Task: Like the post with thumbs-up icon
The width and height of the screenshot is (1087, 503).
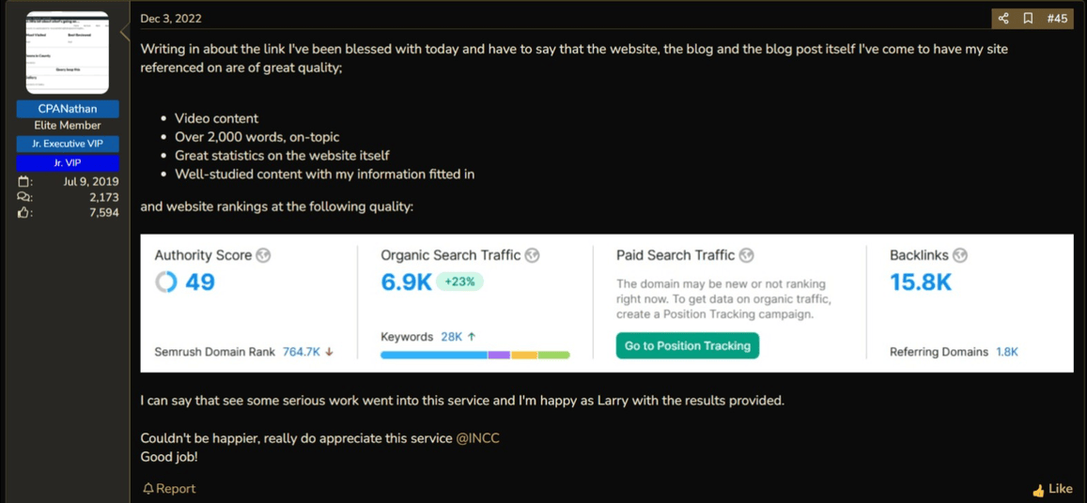Action: tap(1038, 490)
